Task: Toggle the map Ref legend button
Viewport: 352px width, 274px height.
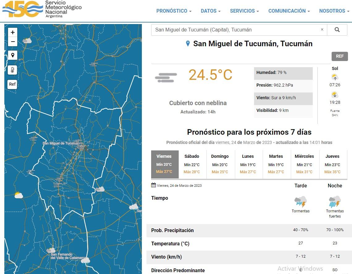Action: pyautogui.click(x=12, y=84)
